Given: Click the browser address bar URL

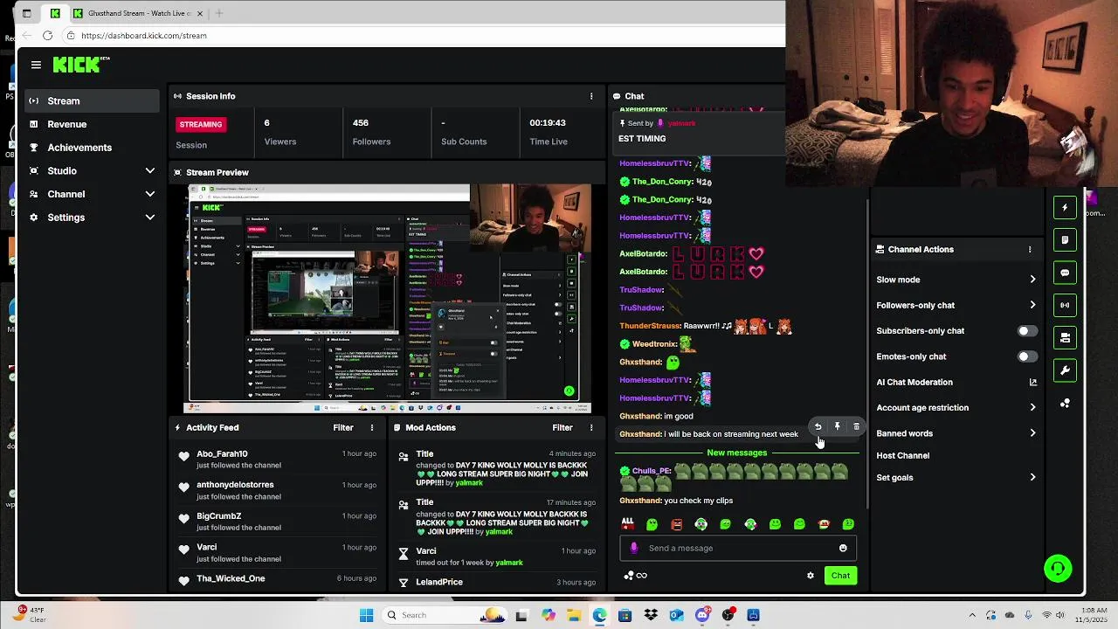Looking at the screenshot, I should pyautogui.click(x=143, y=36).
